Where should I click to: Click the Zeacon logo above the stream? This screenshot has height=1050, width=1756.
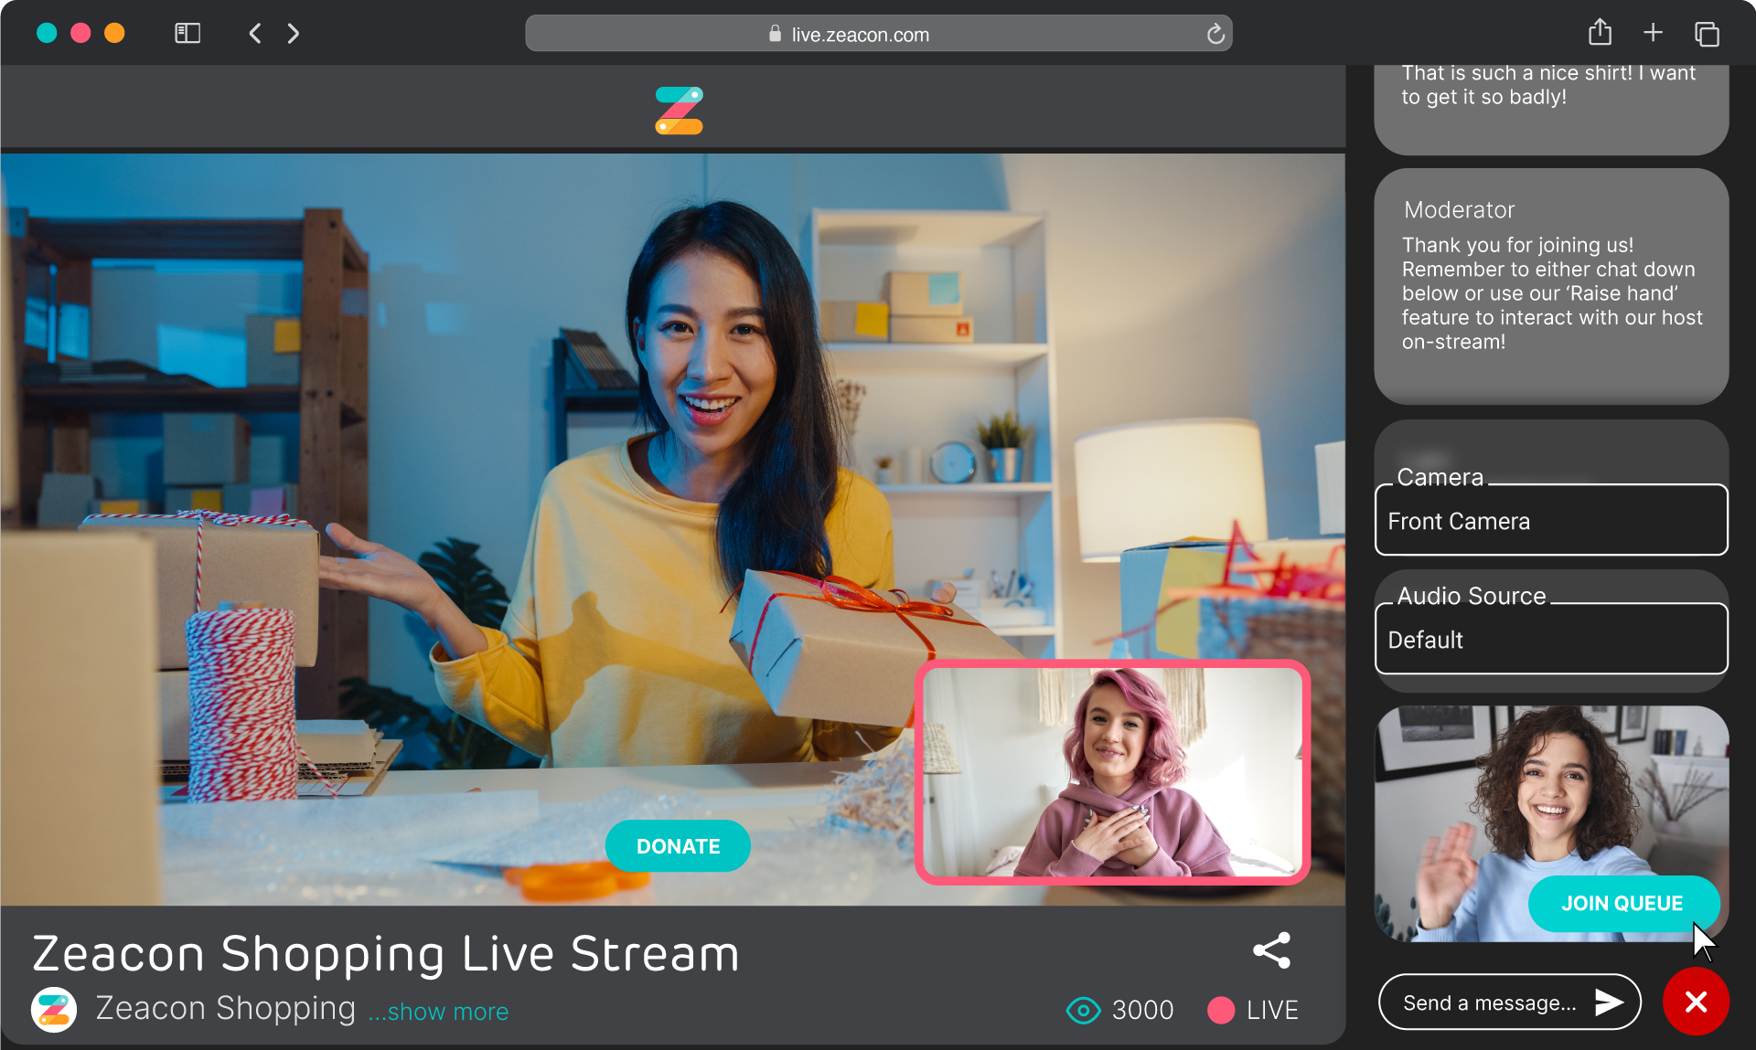(677, 109)
